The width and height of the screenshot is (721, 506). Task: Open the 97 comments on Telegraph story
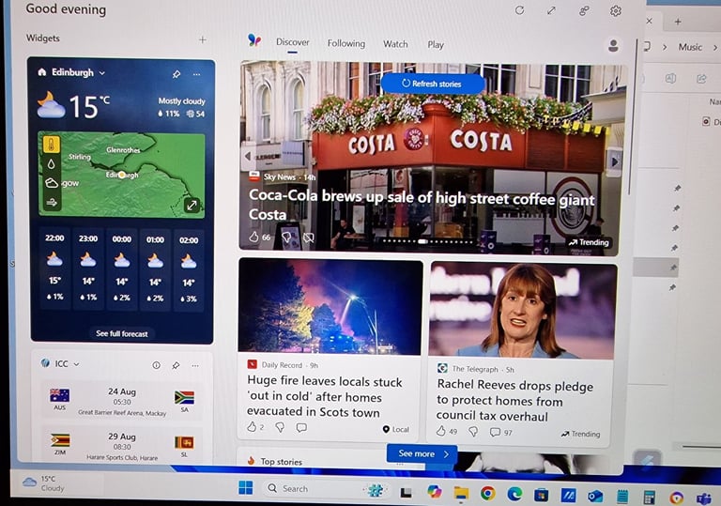500,433
